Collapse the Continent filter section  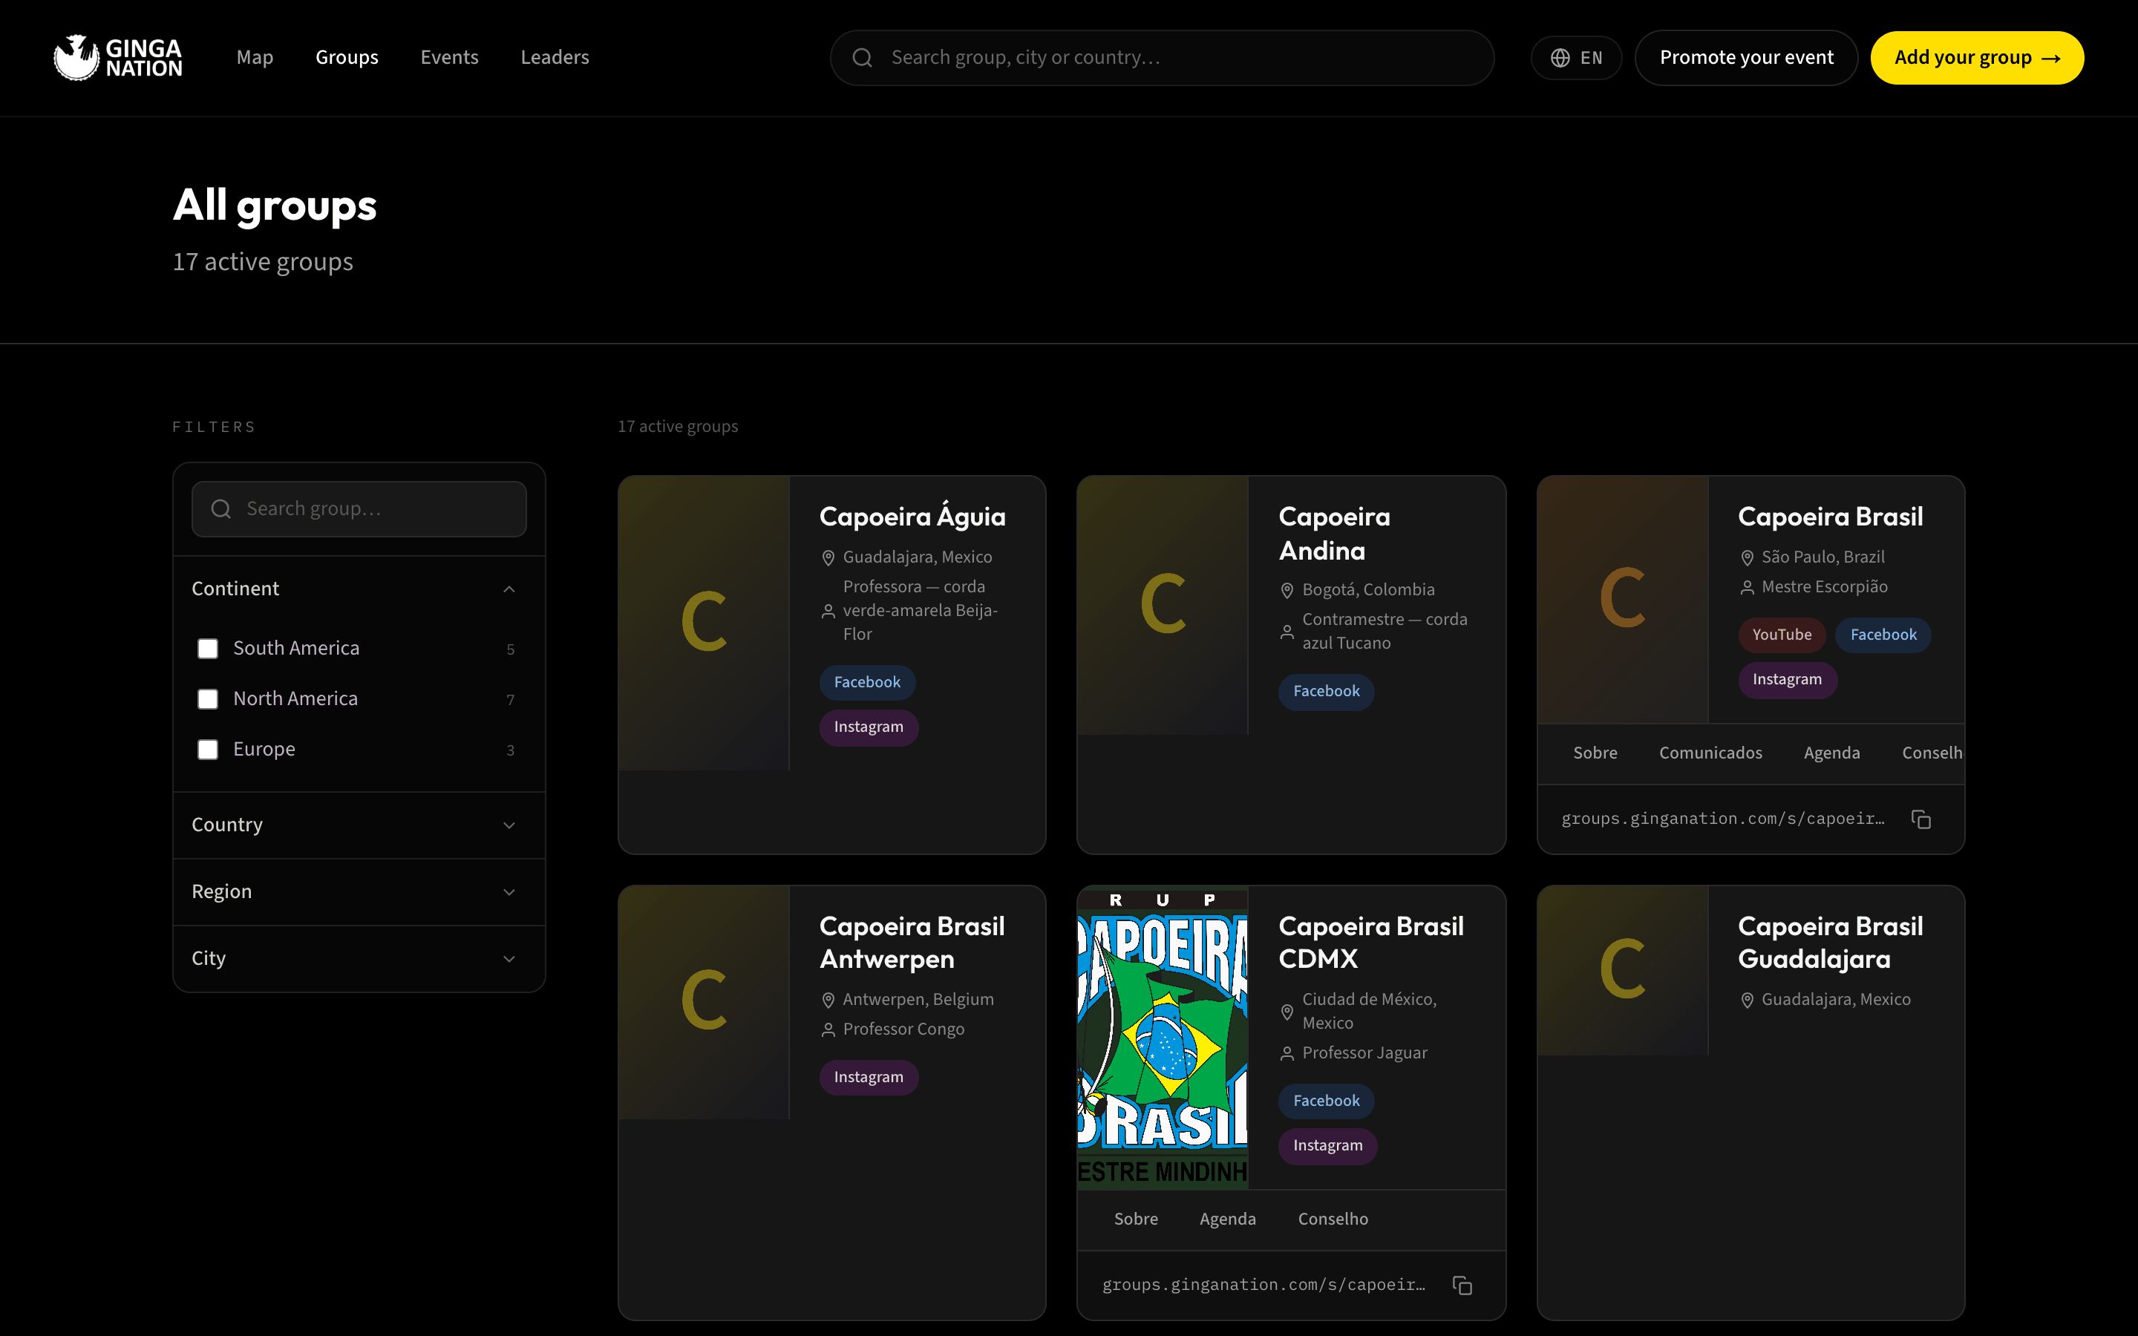359,589
